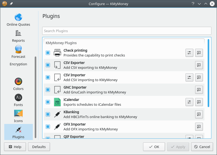
Task: Select the KBanking plugin name
Action: [71, 112]
